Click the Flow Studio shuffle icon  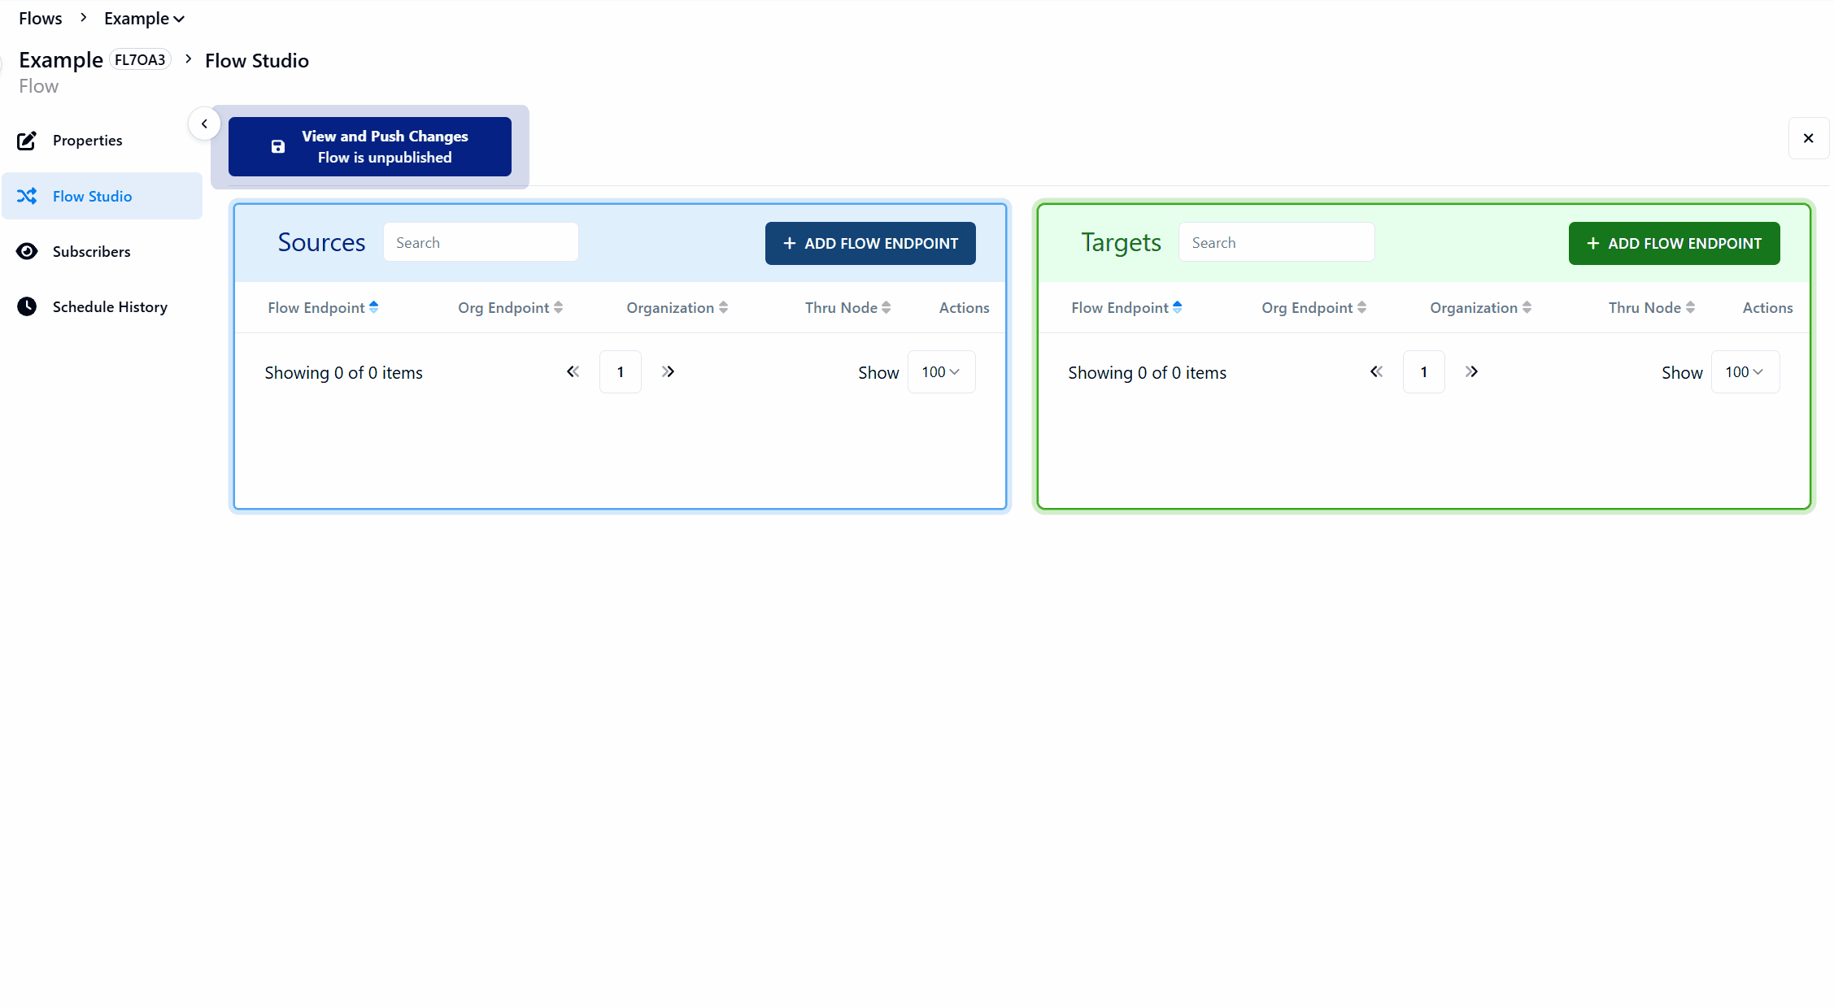(x=27, y=196)
